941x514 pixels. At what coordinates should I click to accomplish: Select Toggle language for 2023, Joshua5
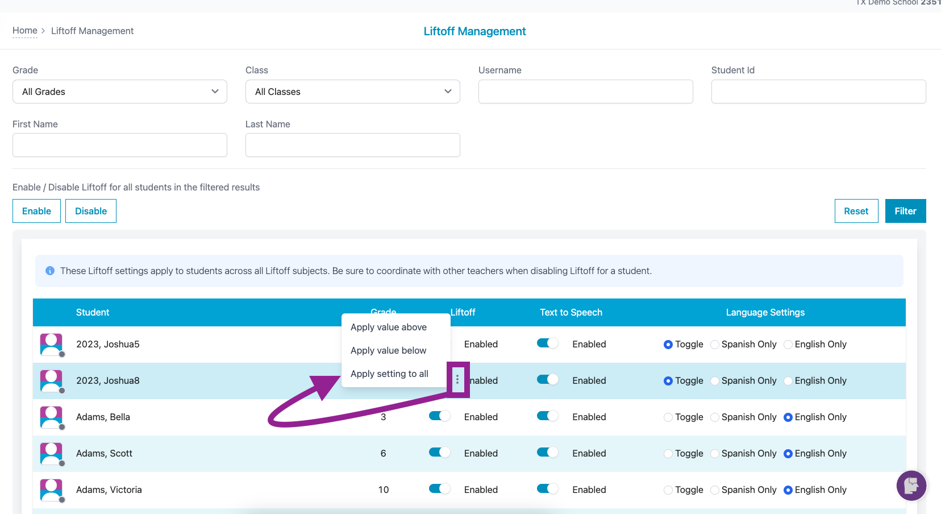coord(668,345)
